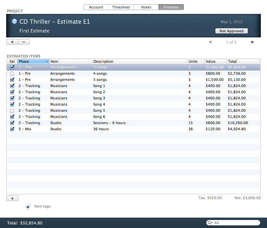Click into the All search field
The height and width of the screenshot is (228, 267).
click(235, 223)
